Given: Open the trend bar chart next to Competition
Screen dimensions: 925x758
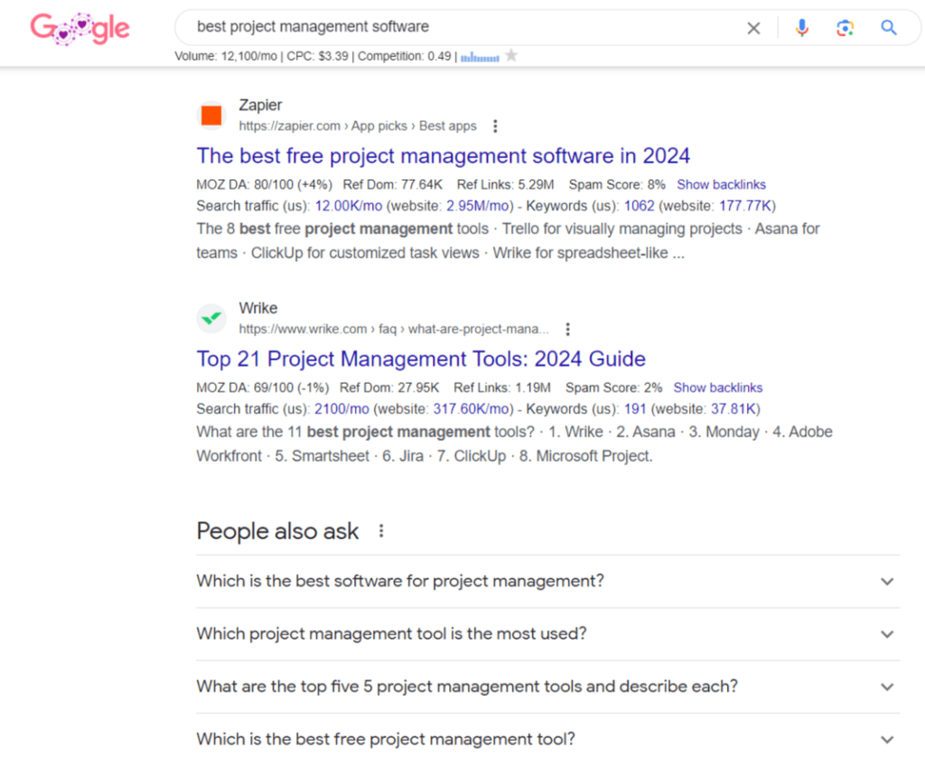Looking at the screenshot, I should (480, 56).
